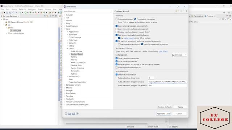This screenshot has width=232, height=130.
Task: Toggle Show subword matches checkbox
Action: coord(117,61)
